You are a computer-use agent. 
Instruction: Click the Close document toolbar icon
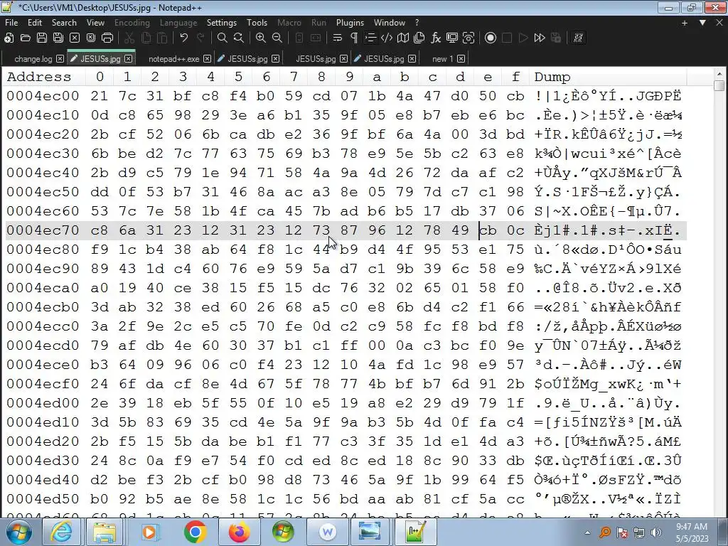coord(75,38)
